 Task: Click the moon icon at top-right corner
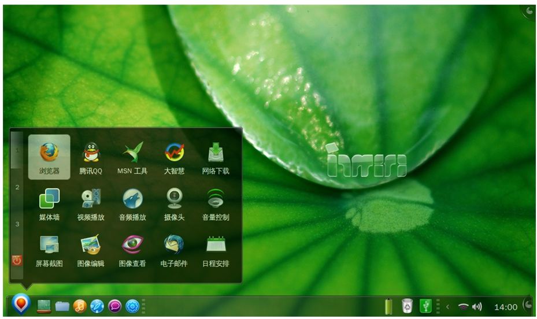tap(529, 12)
